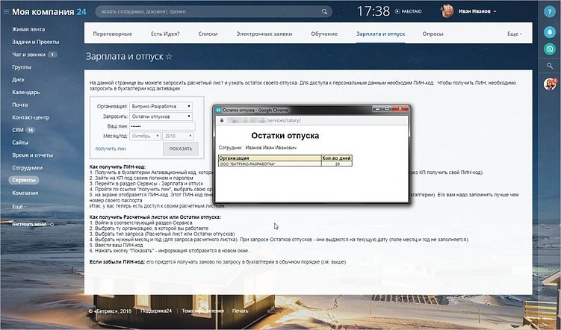
Task: Open Контакт-центр in sidebar
Action: 31,117
